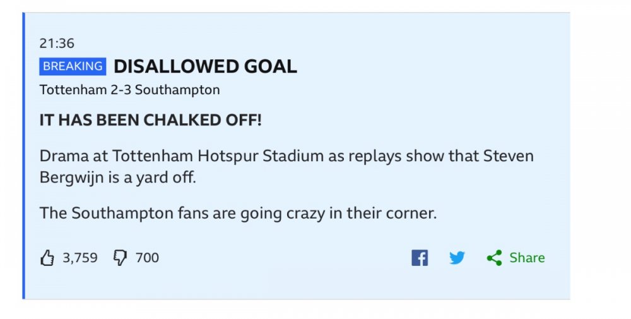Click the 21:36 timestamp
The width and height of the screenshot is (631, 319).
click(57, 44)
